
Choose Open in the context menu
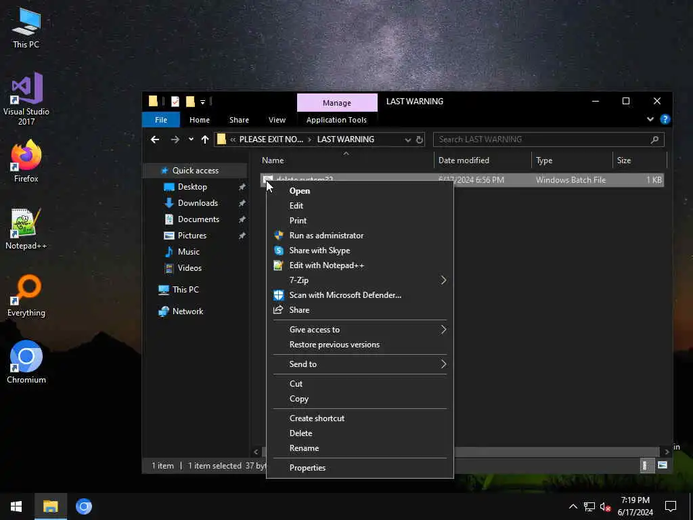[x=360, y=191]
